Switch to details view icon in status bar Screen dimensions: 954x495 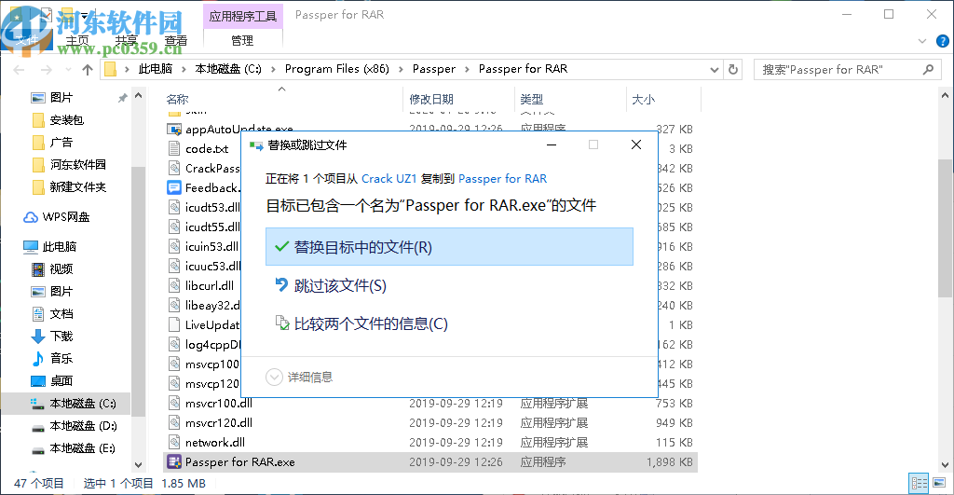coord(920,484)
